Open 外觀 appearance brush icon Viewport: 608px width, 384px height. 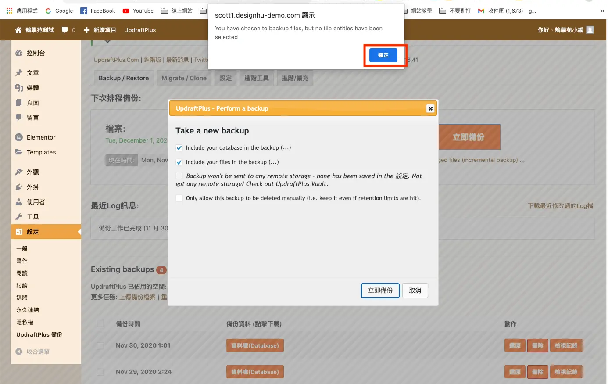pyautogui.click(x=19, y=172)
